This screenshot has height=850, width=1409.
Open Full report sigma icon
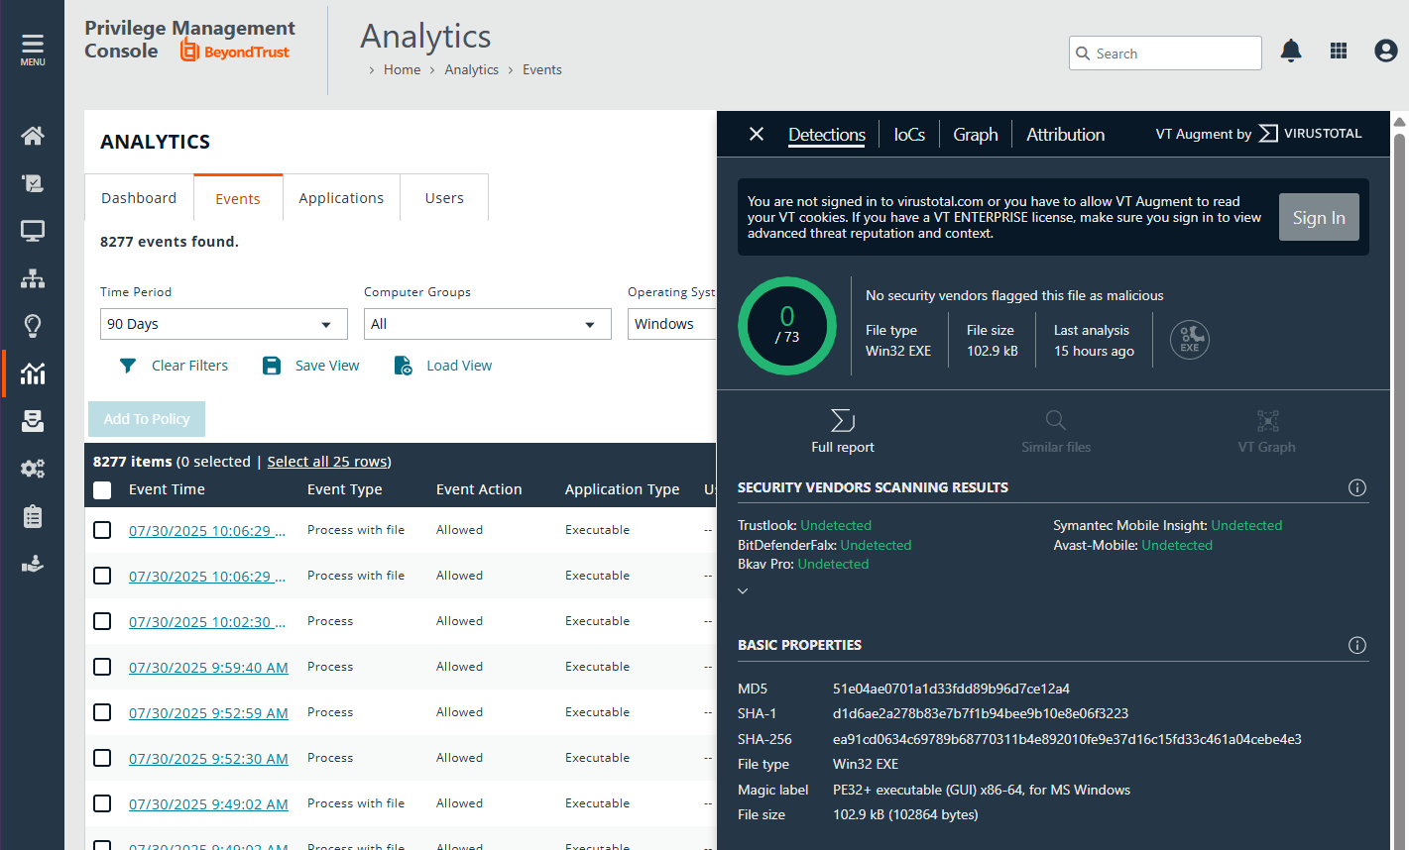(843, 420)
